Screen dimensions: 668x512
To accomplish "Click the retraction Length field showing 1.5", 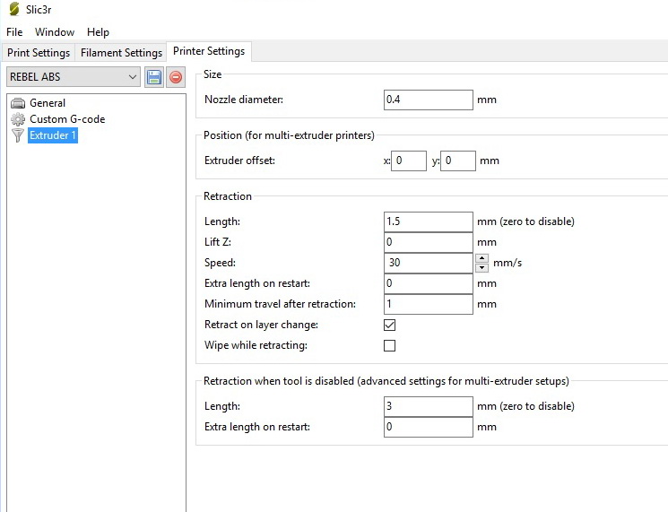I will [x=428, y=221].
